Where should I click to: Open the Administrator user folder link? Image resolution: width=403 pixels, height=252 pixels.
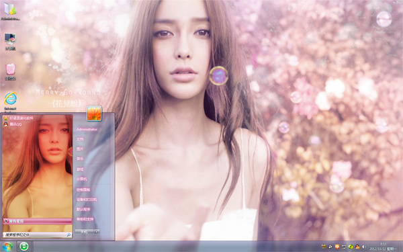[87, 129]
